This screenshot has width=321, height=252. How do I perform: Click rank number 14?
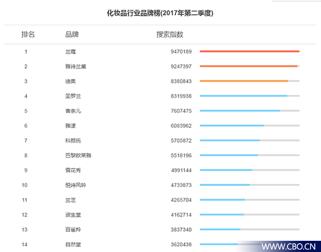[x=24, y=244]
